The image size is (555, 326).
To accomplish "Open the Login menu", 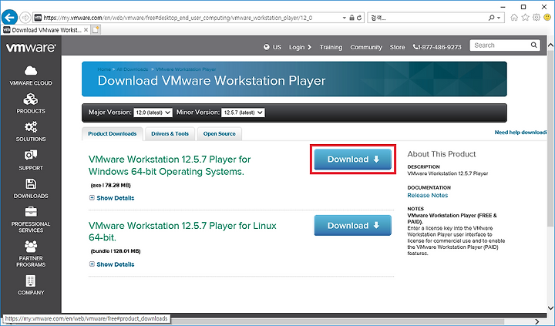I will [x=300, y=47].
